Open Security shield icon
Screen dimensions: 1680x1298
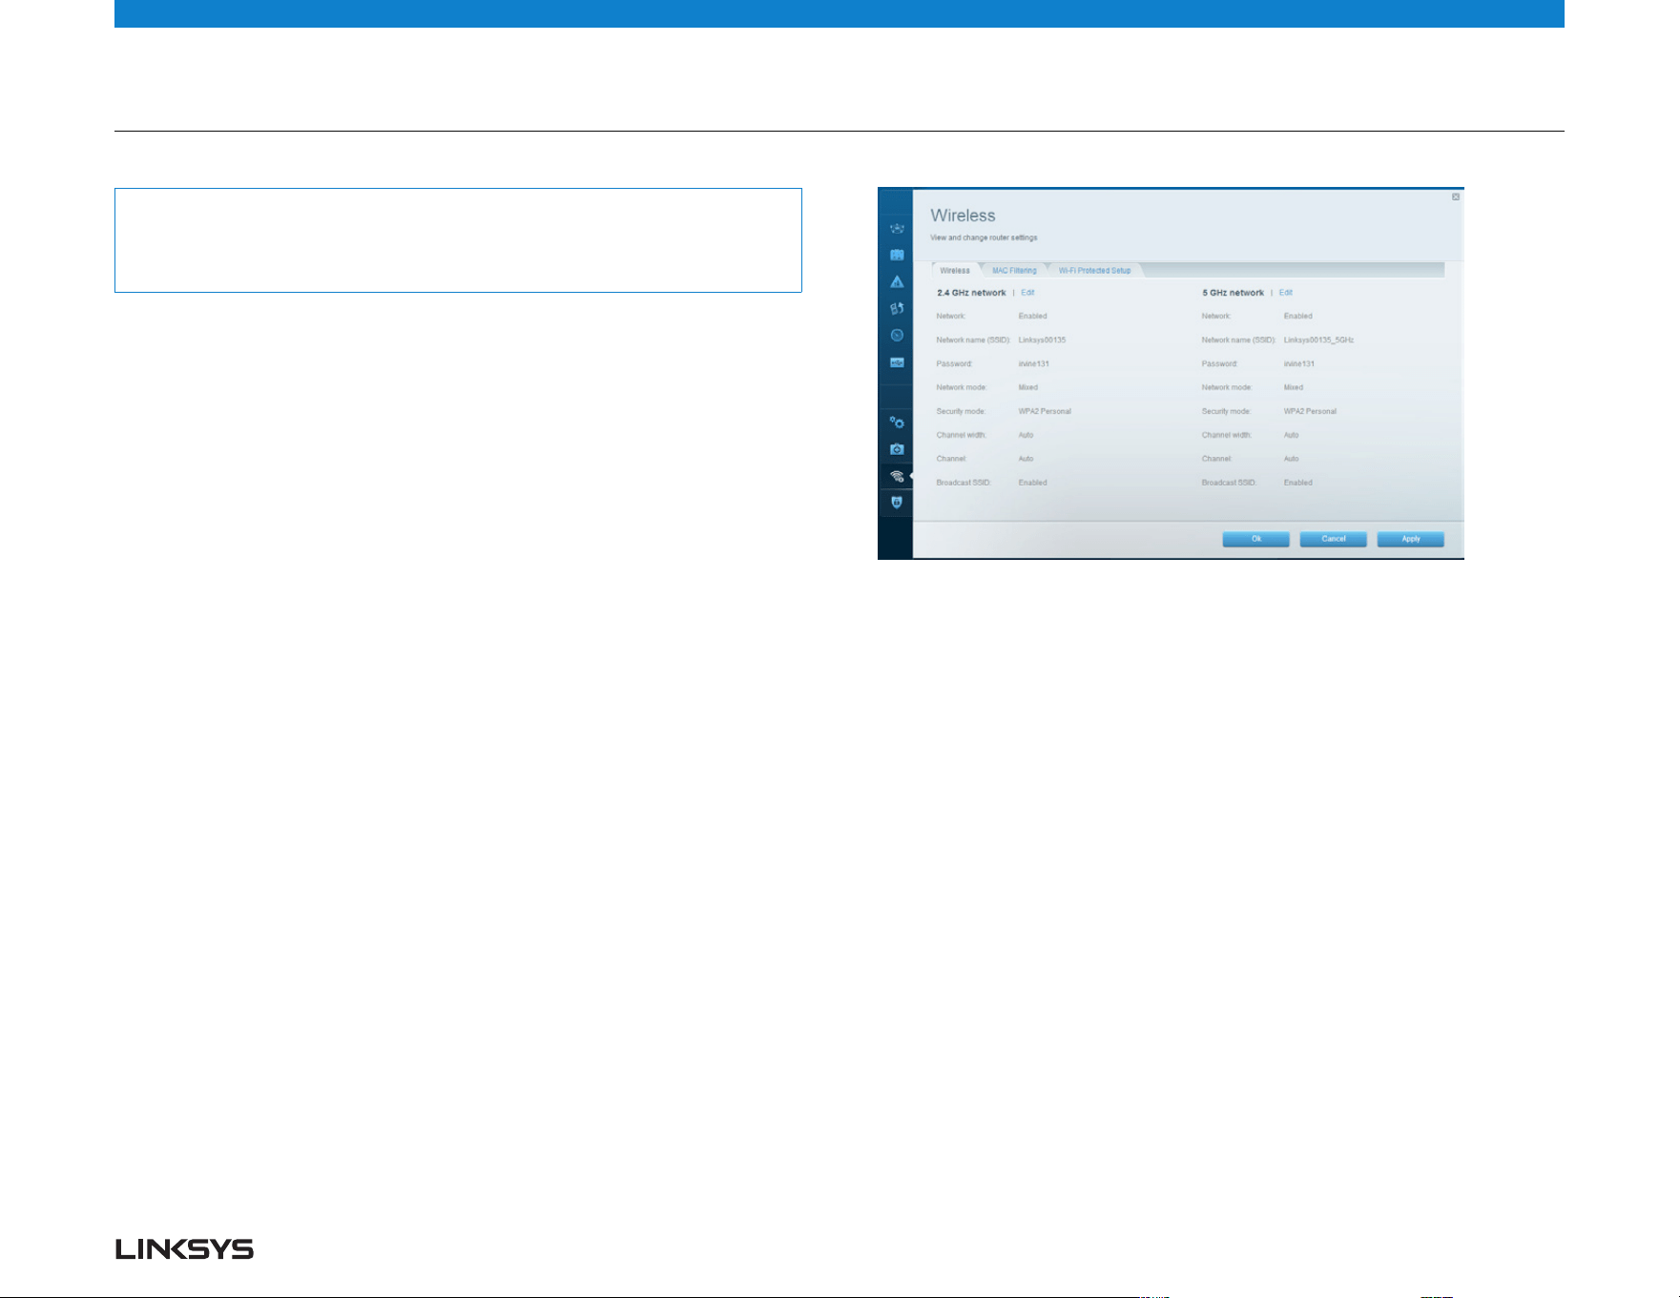coord(897,503)
